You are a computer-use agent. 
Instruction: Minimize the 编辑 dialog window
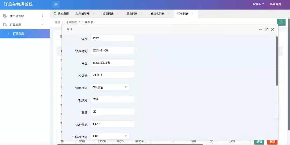260,30
